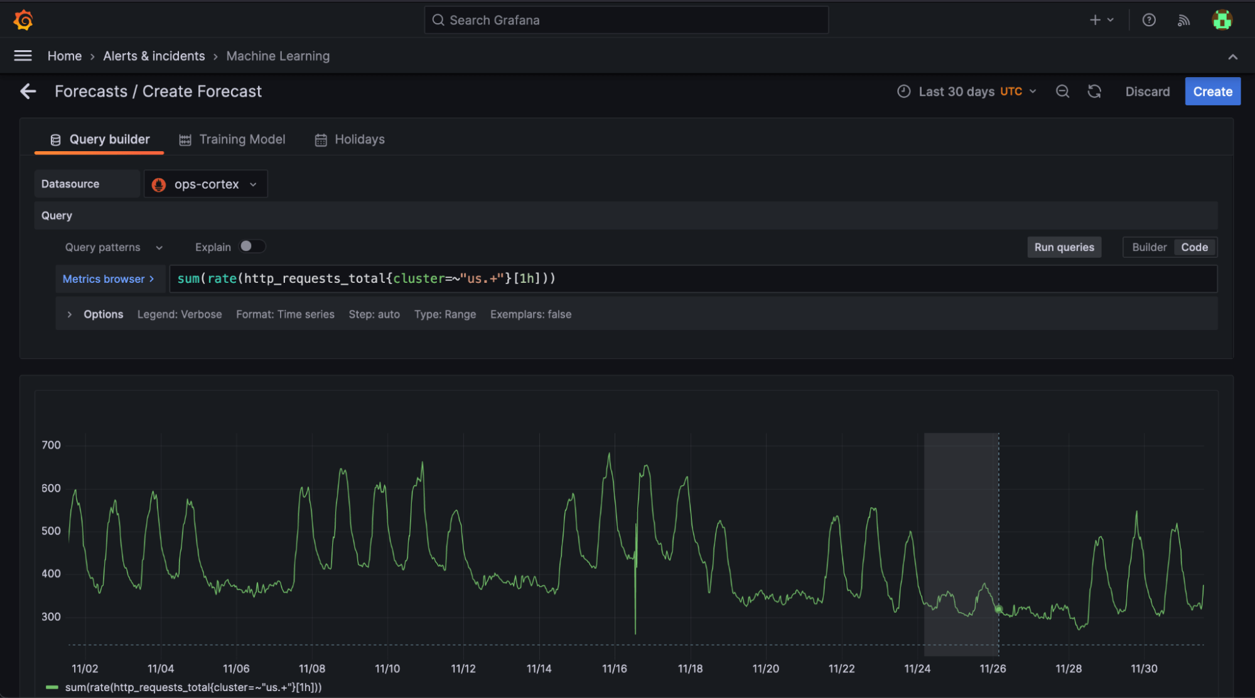
Task: Zoom out the time range
Action: (1063, 91)
